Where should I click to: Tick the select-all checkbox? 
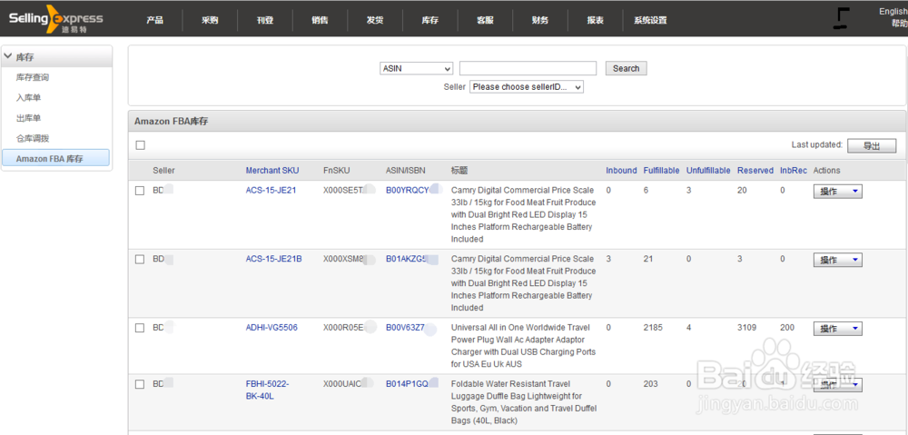tap(140, 145)
